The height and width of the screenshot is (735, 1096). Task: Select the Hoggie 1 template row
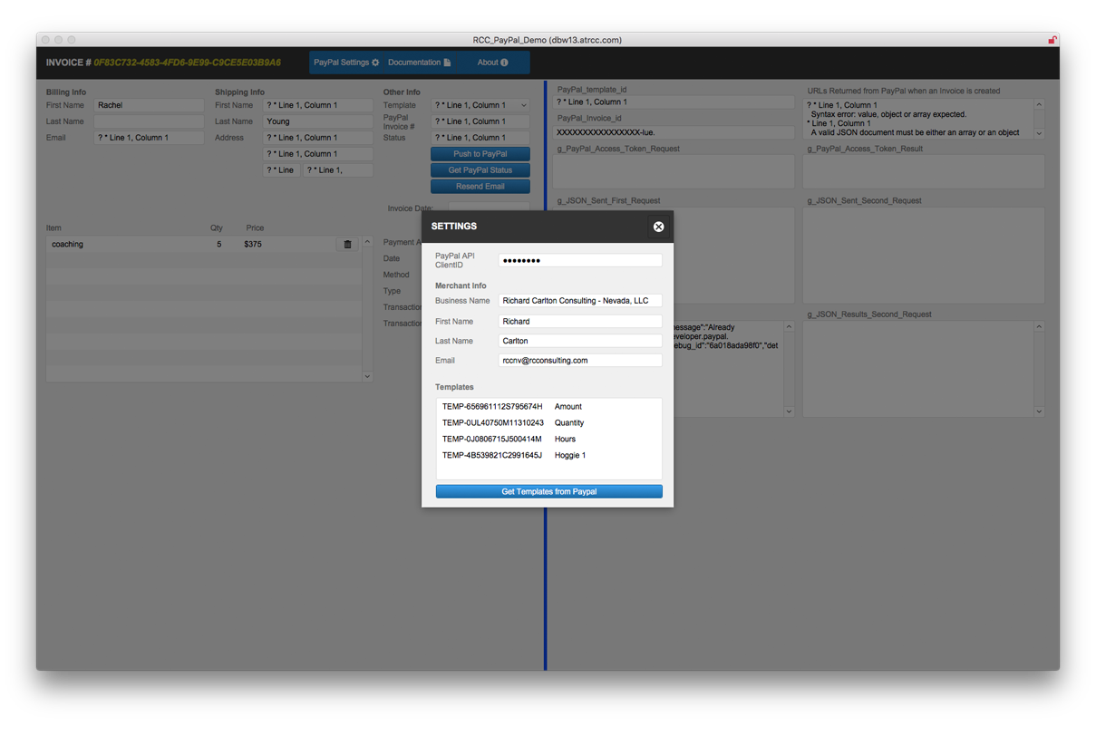(x=548, y=456)
